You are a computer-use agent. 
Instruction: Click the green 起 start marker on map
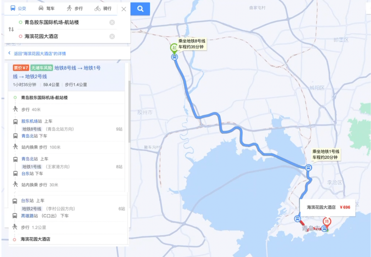(x=174, y=48)
